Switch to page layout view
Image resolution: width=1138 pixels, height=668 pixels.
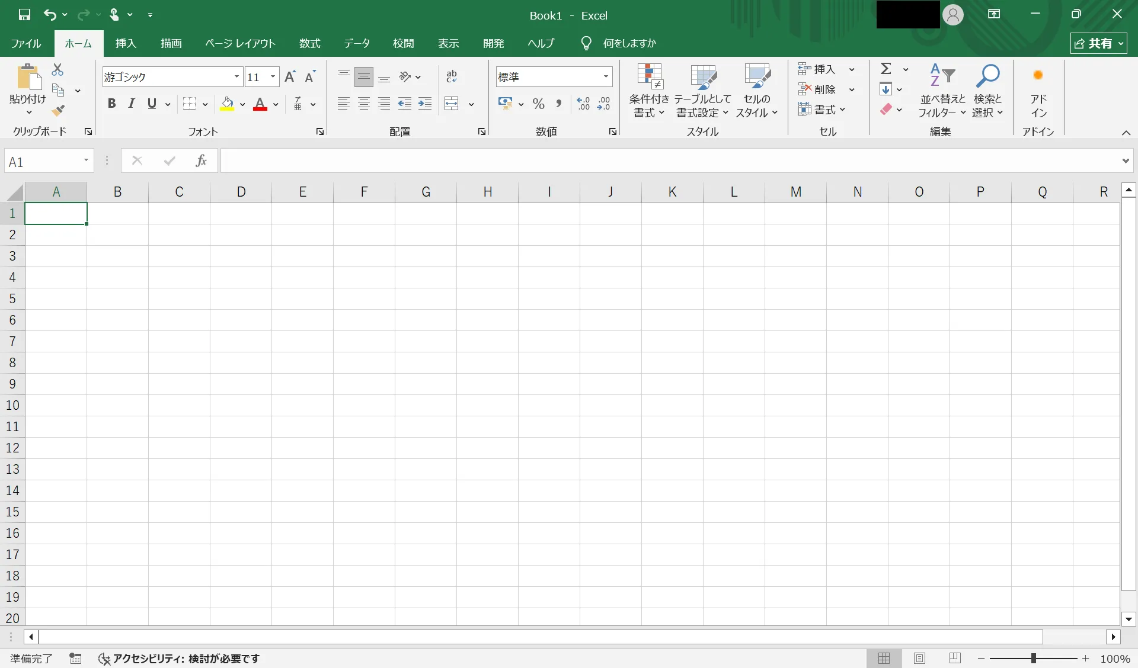[x=919, y=658]
